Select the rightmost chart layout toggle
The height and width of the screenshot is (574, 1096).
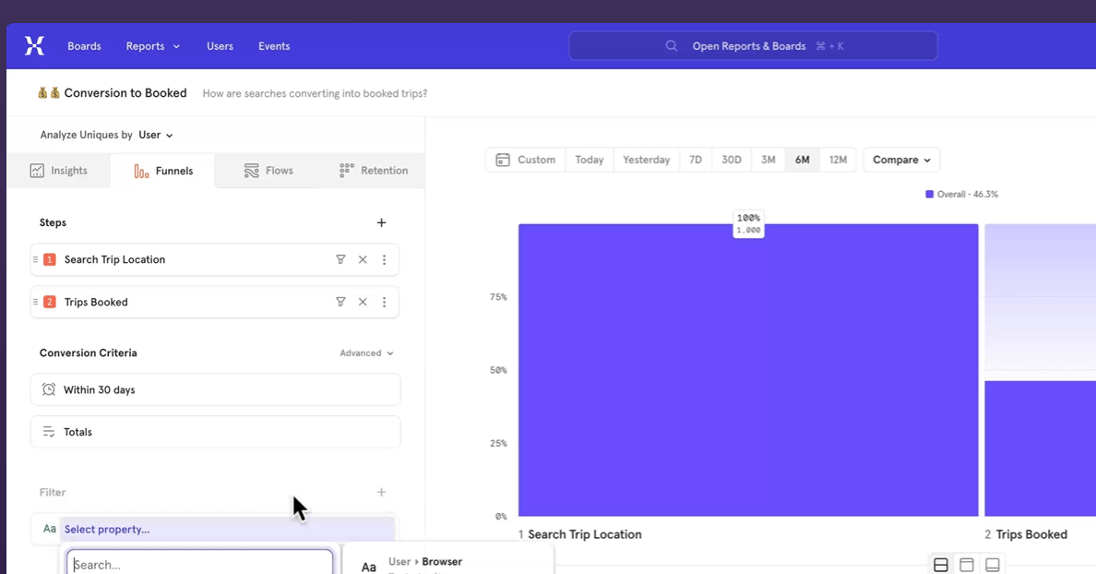coord(992,563)
